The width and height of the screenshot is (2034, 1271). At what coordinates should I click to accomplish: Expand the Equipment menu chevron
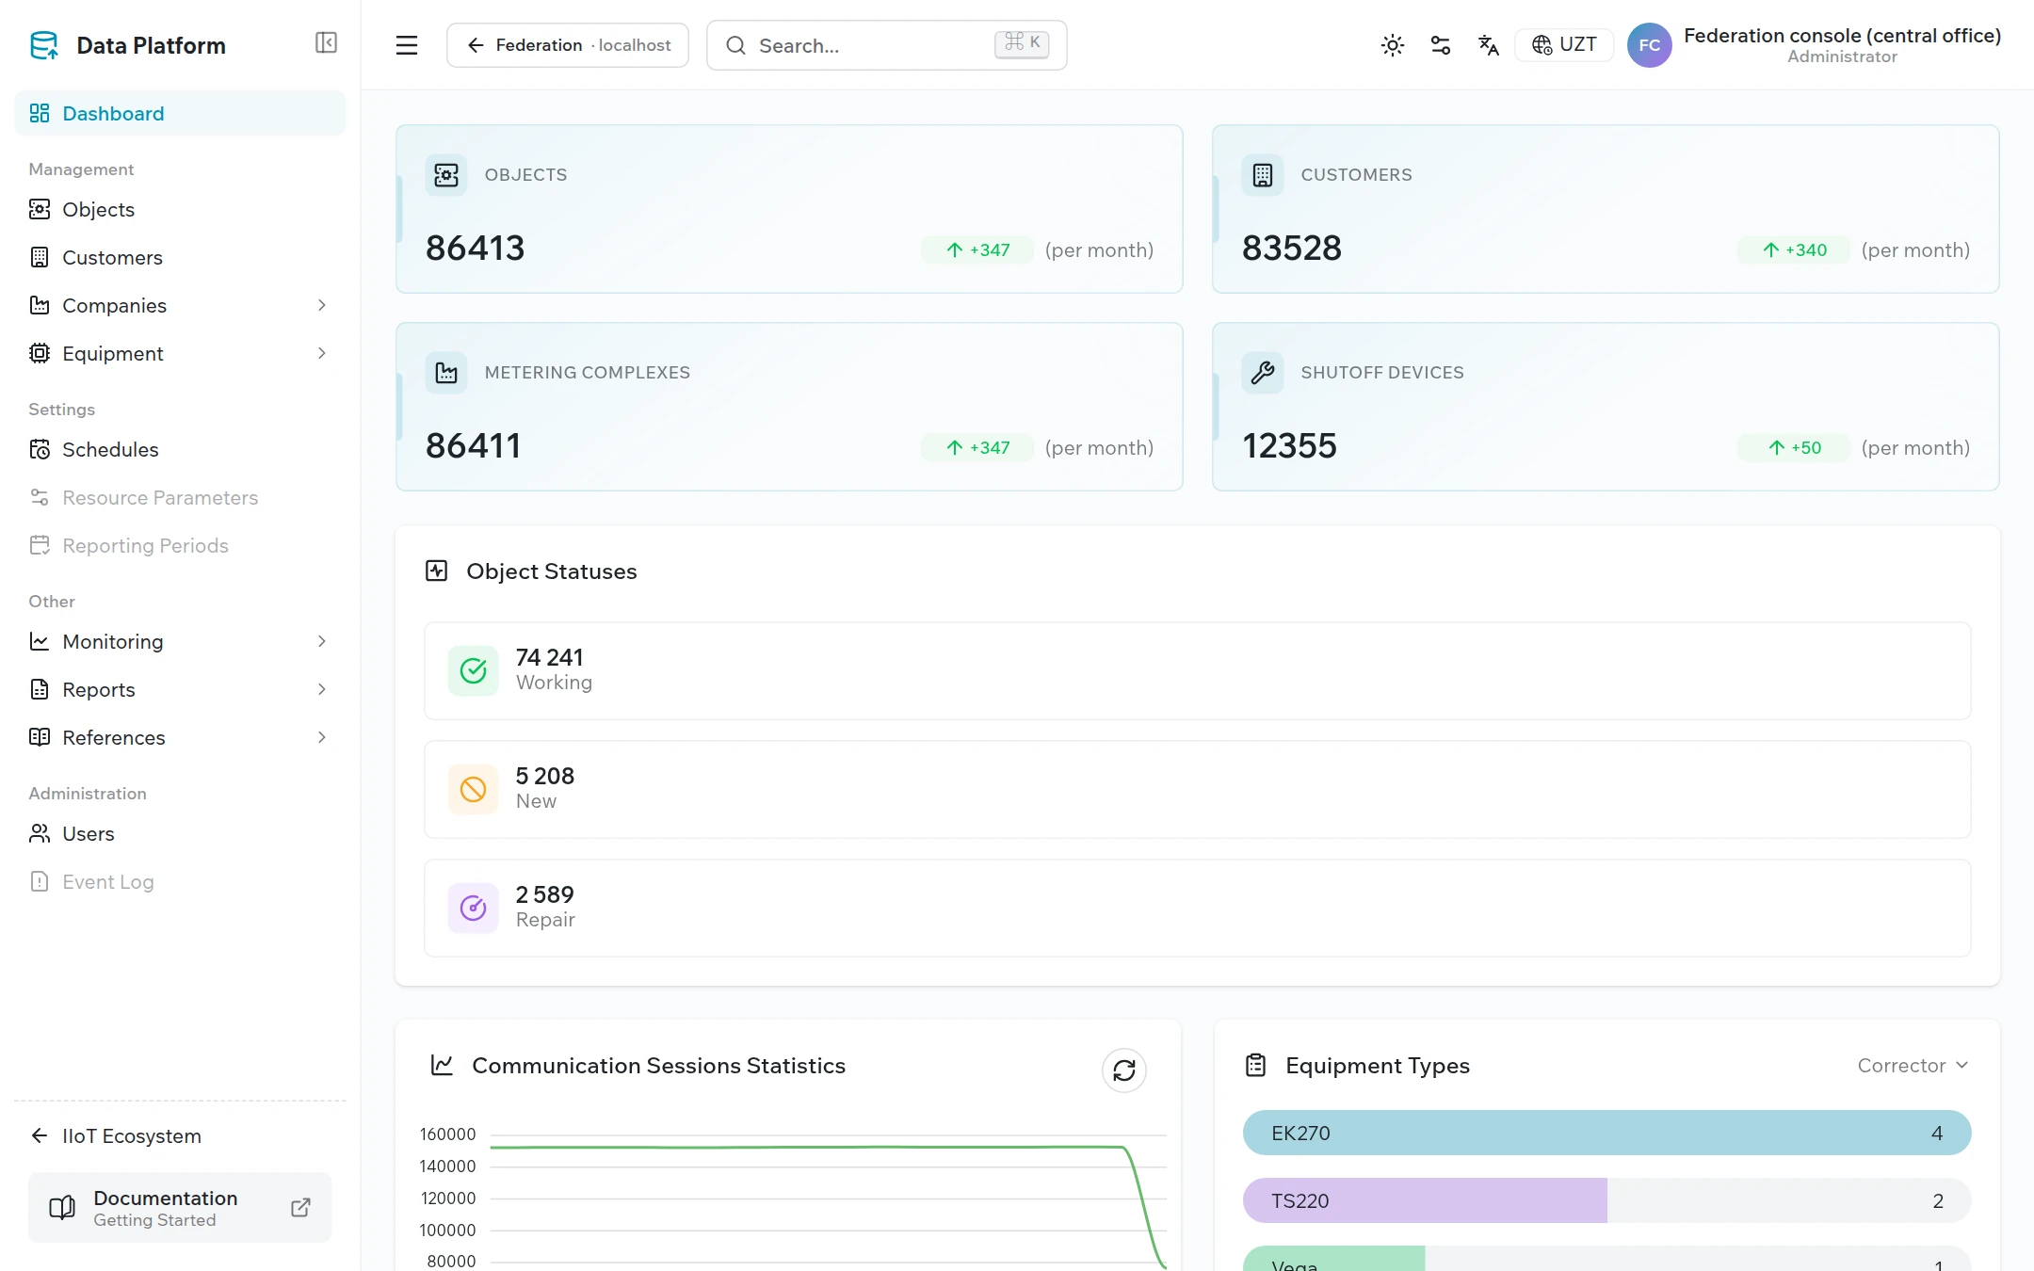point(322,353)
